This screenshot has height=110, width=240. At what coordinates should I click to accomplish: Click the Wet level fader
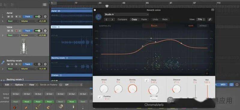(x=207, y=91)
